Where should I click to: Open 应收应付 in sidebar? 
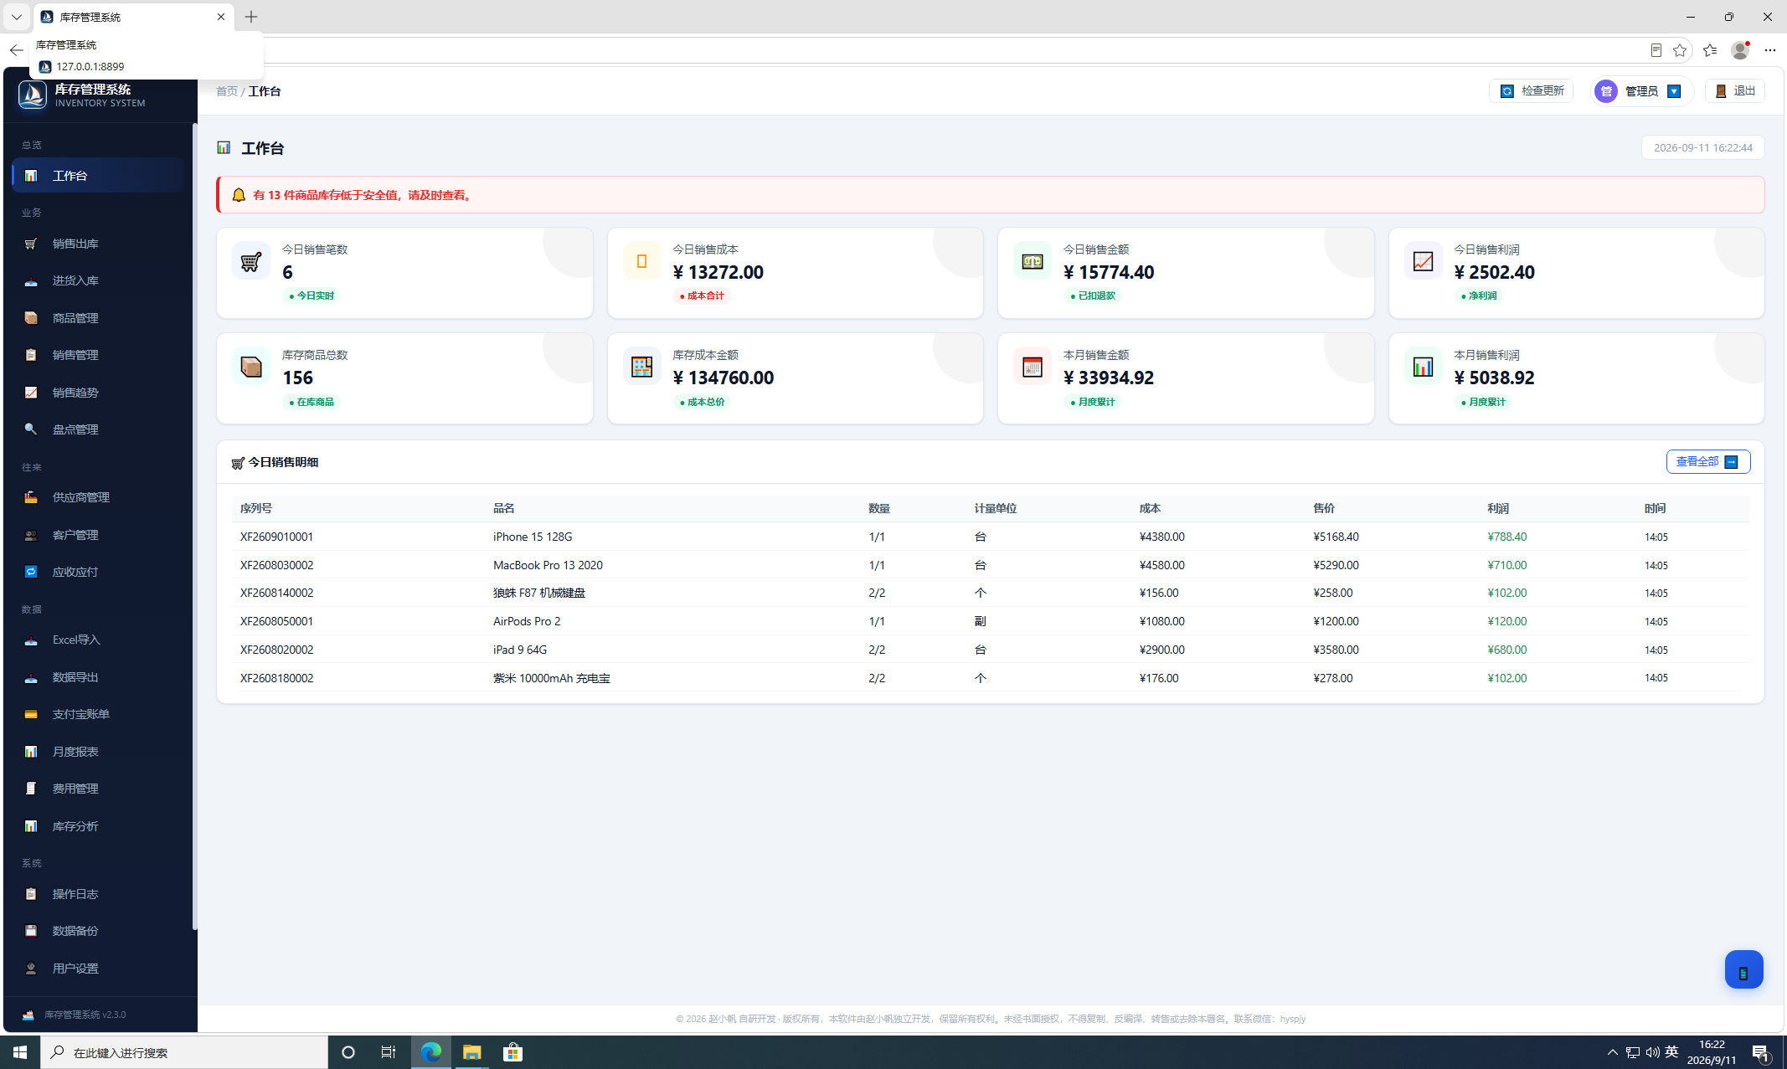(98, 572)
